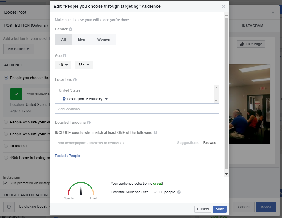Screen dimensions: 282x218
Task: Close the Edit Audience dialog with X
Action: coord(224,7)
